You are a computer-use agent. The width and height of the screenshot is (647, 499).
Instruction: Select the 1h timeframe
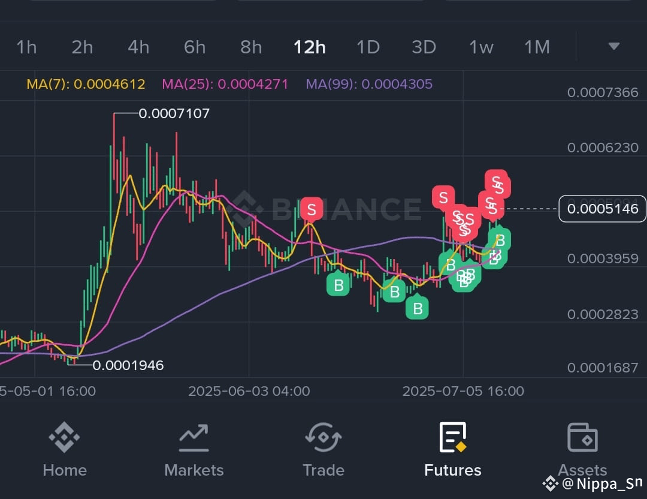pos(26,47)
